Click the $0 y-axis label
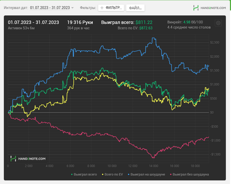The width and height of the screenshot is (231, 184). click(212, 112)
